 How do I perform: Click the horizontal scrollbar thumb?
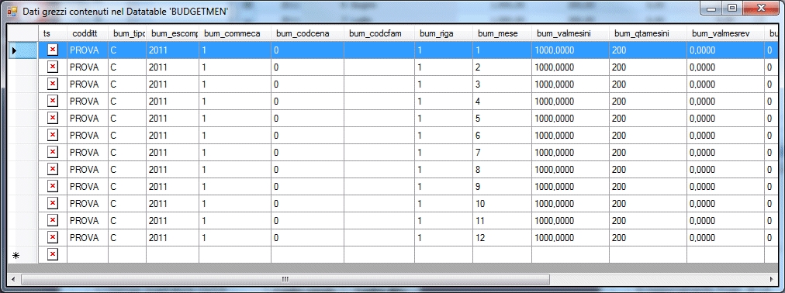coord(285,279)
